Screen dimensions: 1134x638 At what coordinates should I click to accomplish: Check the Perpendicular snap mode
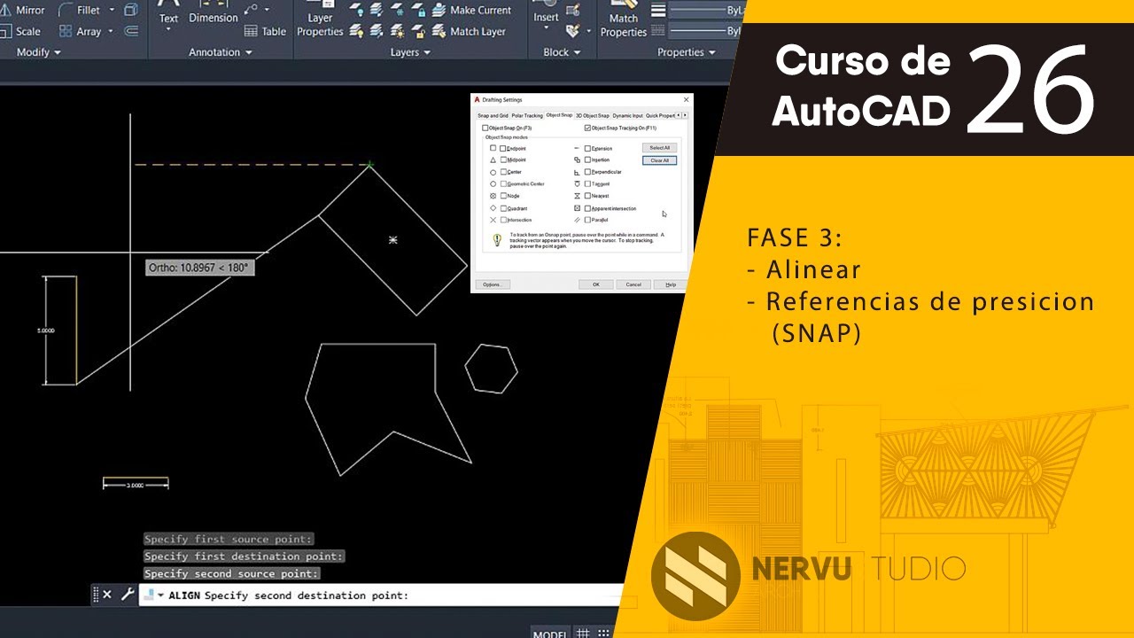click(x=587, y=172)
